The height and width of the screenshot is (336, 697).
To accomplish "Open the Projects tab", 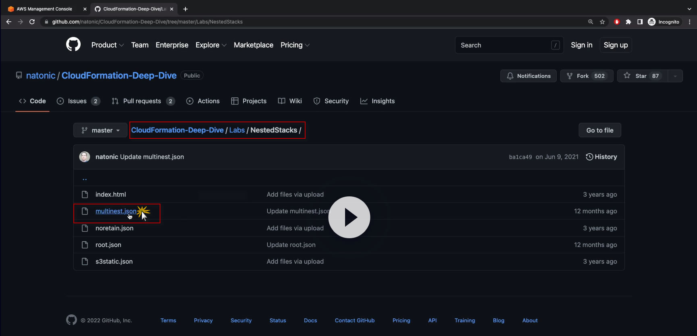I will (249, 101).
